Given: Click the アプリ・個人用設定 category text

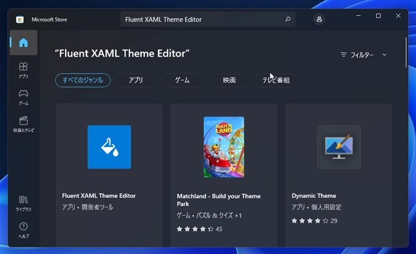Looking at the screenshot, I should point(317,207).
